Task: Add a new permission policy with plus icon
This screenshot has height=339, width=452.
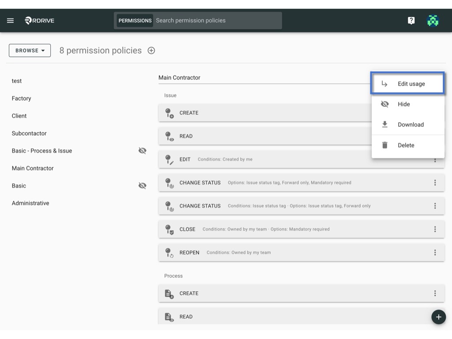Action: pyautogui.click(x=151, y=50)
